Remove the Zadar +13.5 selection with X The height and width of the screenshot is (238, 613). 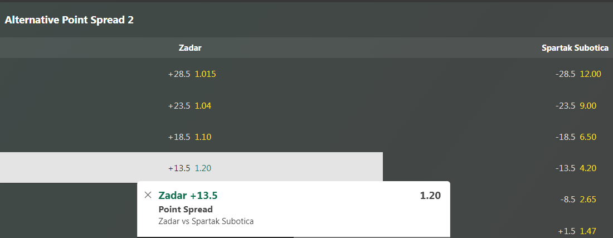tap(148, 195)
